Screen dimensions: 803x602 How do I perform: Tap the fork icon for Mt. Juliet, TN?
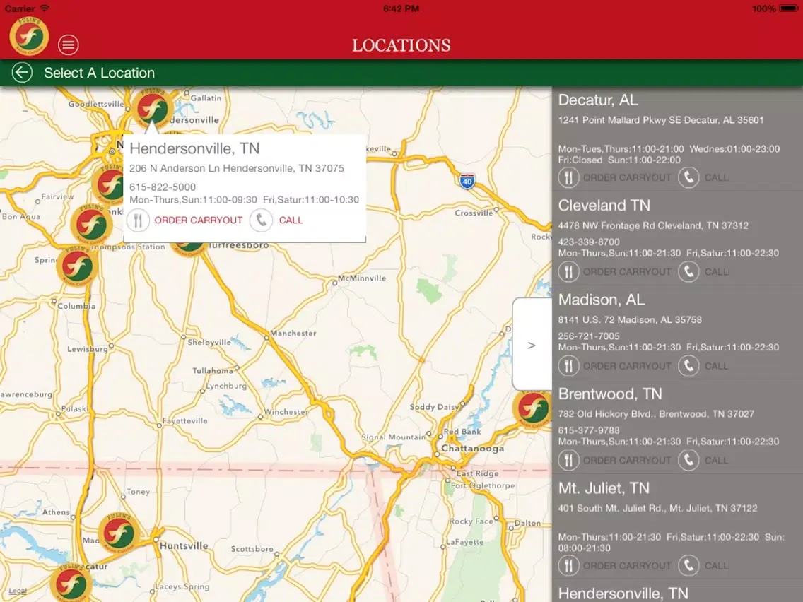(568, 566)
